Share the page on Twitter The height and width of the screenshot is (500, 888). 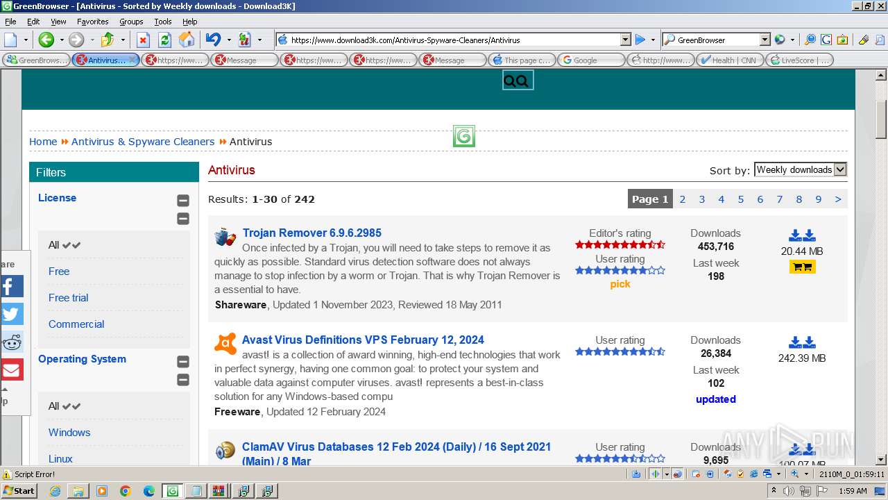(12, 314)
